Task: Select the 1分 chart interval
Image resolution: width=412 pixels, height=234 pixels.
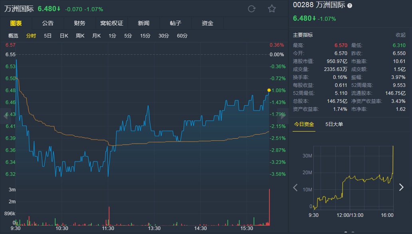Action: 112,35
